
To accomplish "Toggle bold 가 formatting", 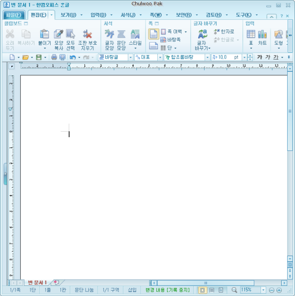I will pyautogui.click(x=260, y=57).
